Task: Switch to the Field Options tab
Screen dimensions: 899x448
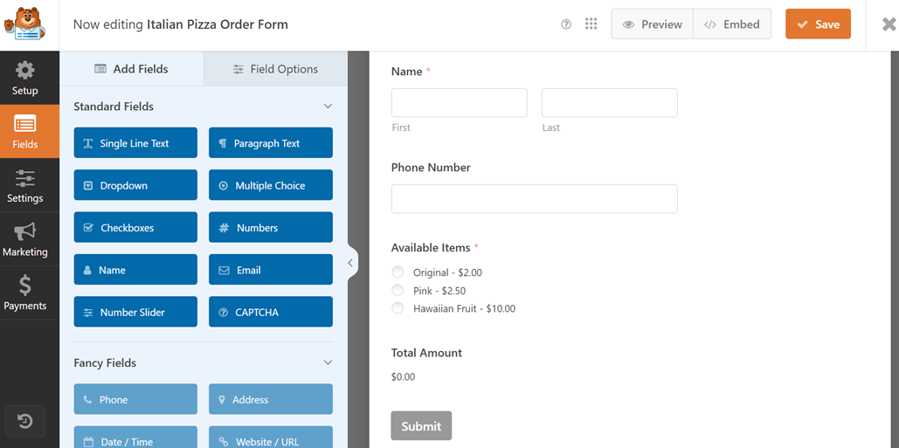Action: coord(275,69)
